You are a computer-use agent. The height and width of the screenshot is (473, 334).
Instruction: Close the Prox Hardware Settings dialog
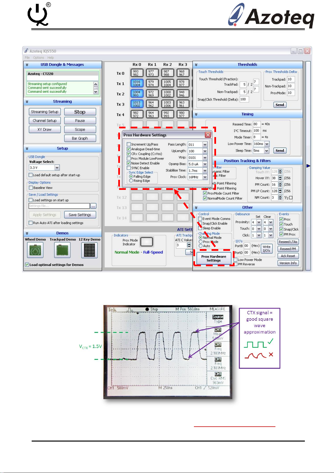[x=208, y=135]
